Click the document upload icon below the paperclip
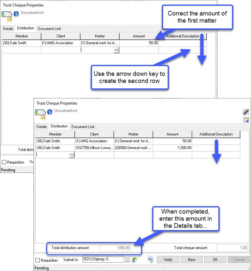251x271 pixels. pyautogui.click(x=246, y=120)
